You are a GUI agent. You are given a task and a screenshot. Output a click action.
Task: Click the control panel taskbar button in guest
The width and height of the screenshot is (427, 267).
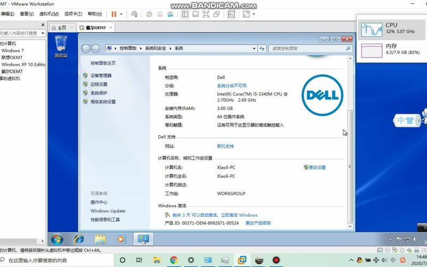[143, 239]
